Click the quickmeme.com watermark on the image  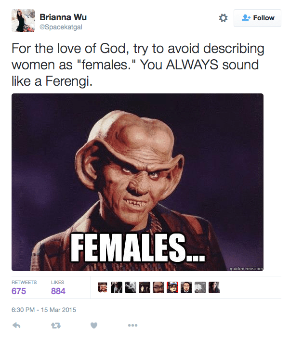(x=246, y=269)
